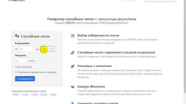Focus the до range input field
186x104 pixels.
coord(48,49)
